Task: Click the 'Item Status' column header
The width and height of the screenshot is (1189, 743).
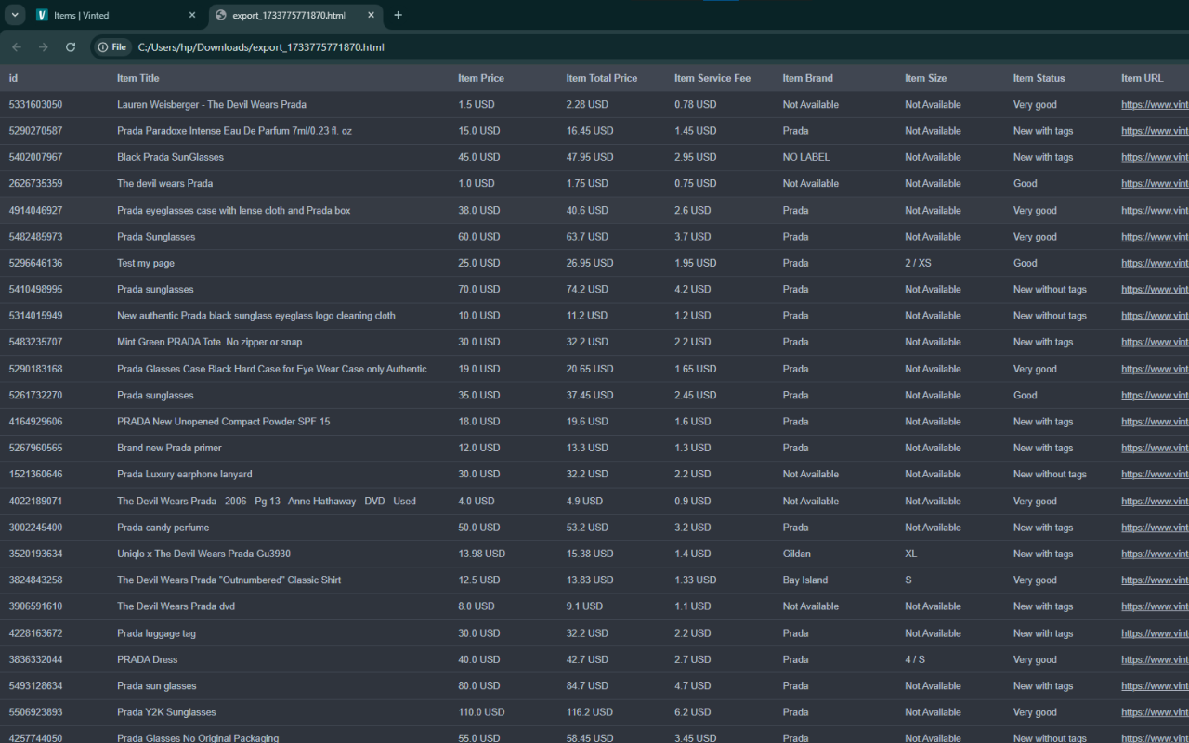Action: pyautogui.click(x=1039, y=78)
